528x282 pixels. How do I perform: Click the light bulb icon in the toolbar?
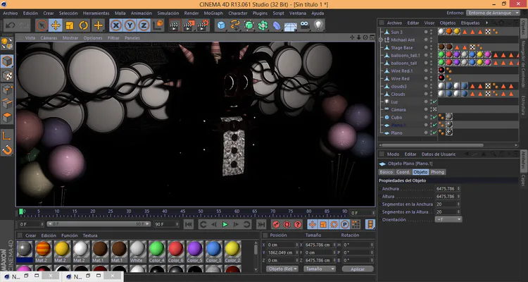tap(318, 25)
